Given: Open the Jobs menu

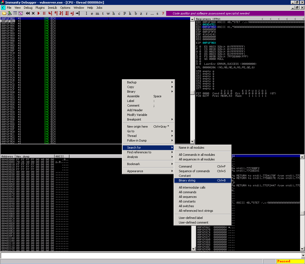Looking at the screenshot, I should (x=99, y=8).
